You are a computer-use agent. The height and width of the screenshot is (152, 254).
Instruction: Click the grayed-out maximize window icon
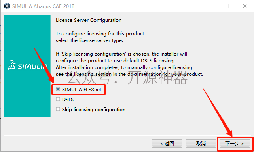coord(227,6)
